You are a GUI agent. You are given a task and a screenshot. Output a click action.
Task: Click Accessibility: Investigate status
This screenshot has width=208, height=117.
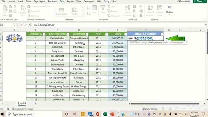(23, 109)
